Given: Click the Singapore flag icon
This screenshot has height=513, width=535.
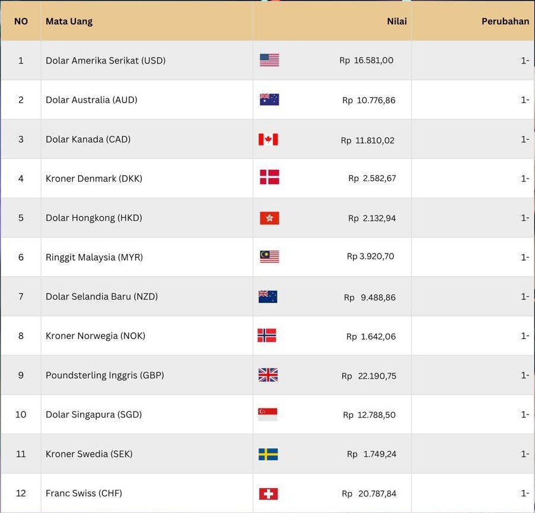Looking at the screenshot, I should tap(267, 414).
